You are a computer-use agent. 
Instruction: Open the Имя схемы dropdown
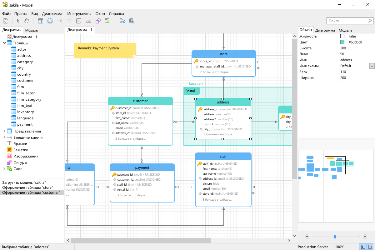[372, 66]
